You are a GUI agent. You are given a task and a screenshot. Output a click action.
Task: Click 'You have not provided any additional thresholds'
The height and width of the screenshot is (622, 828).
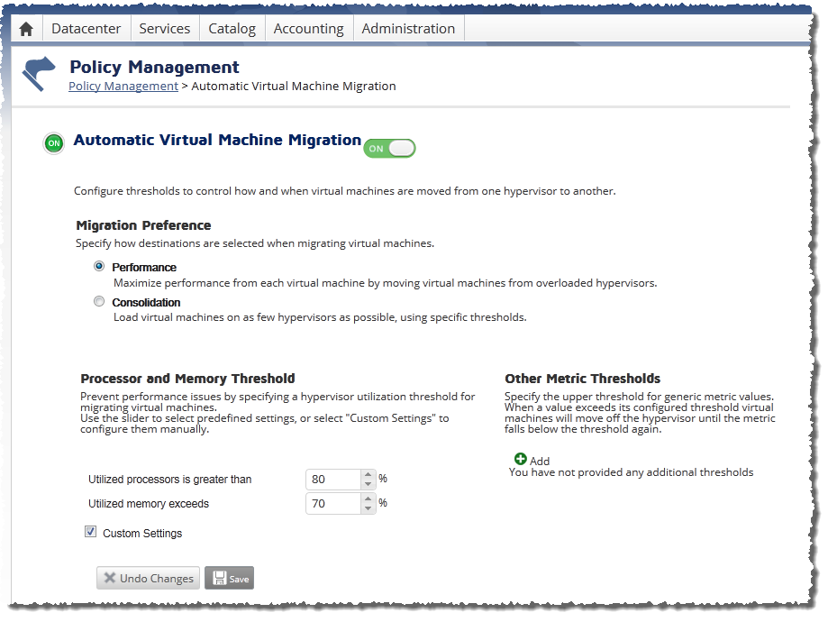[x=631, y=472]
